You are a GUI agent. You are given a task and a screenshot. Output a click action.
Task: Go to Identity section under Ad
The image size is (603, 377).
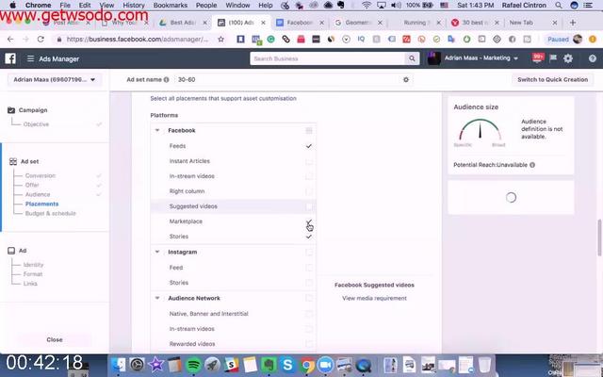coord(33,265)
